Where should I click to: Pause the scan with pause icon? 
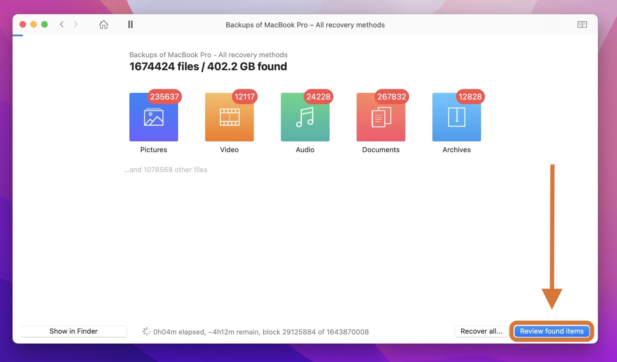coord(130,25)
